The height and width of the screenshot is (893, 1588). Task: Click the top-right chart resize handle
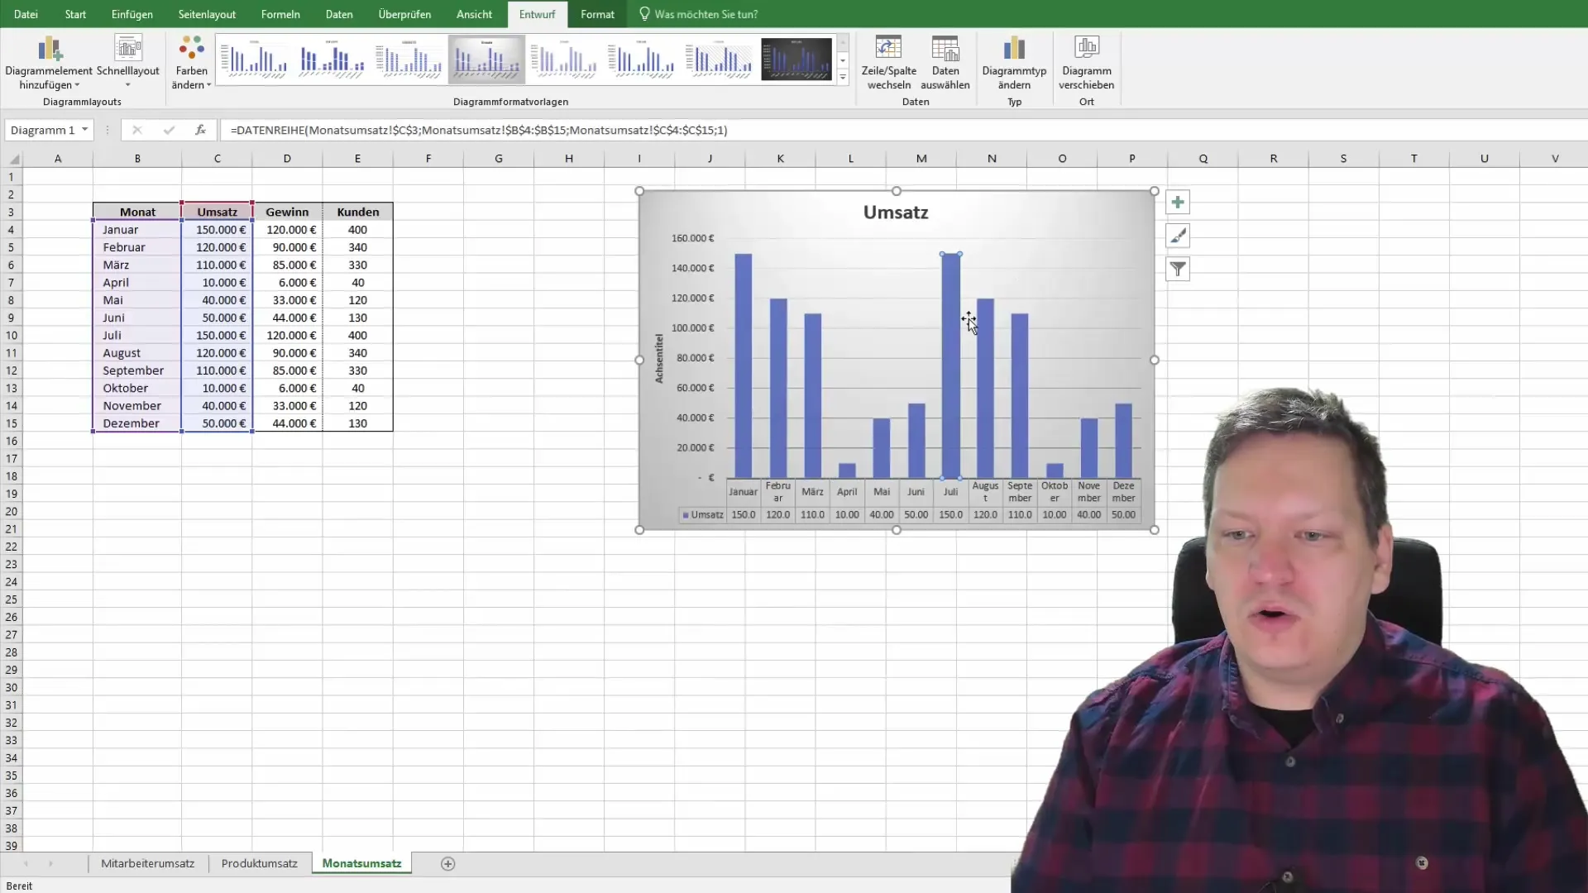point(1155,191)
